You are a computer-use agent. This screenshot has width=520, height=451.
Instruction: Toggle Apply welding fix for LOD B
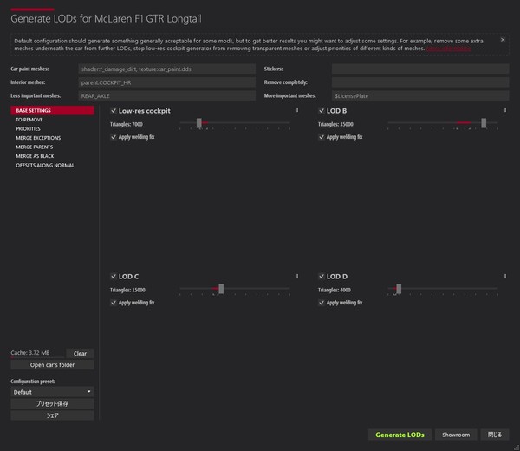coord(322,137)
